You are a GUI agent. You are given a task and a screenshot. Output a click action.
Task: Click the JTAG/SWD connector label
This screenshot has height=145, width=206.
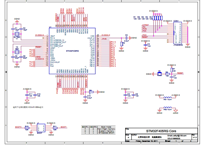[x=178, y=45]
